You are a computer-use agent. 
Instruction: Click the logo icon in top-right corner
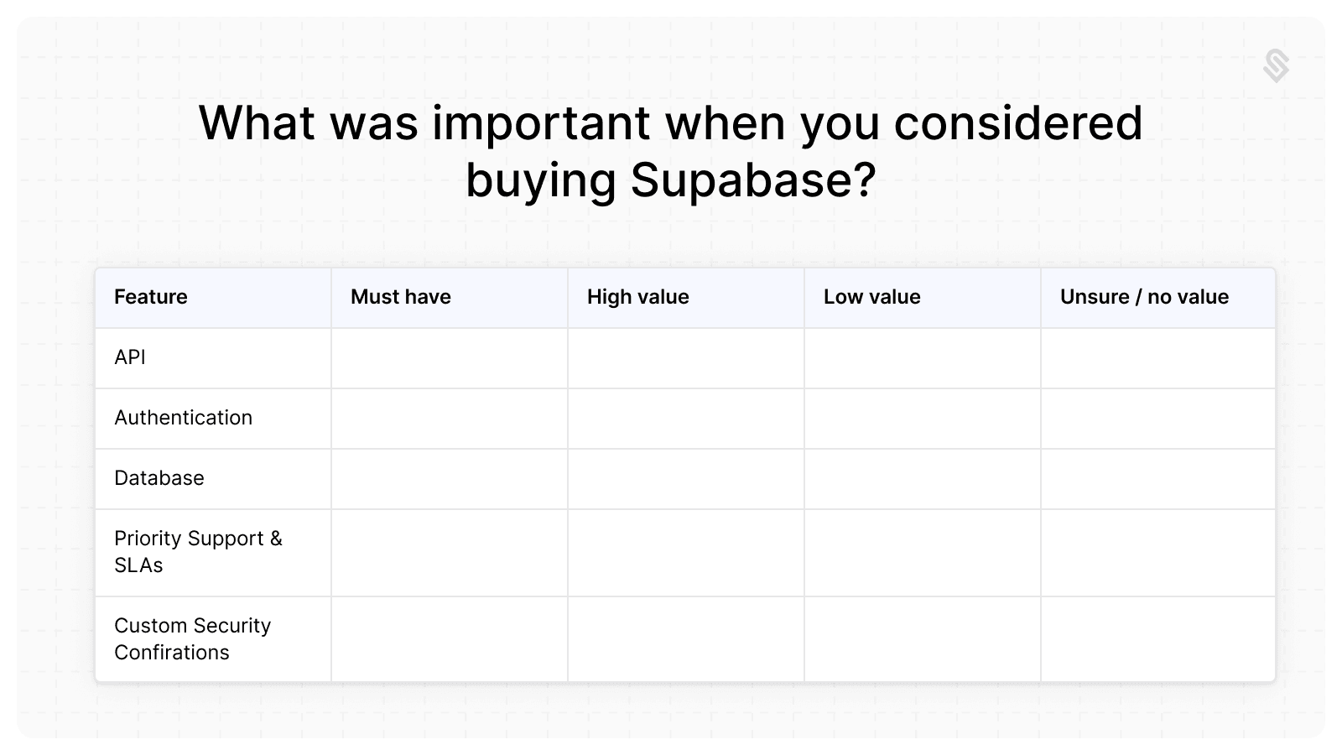click(x=1276, y=66)
